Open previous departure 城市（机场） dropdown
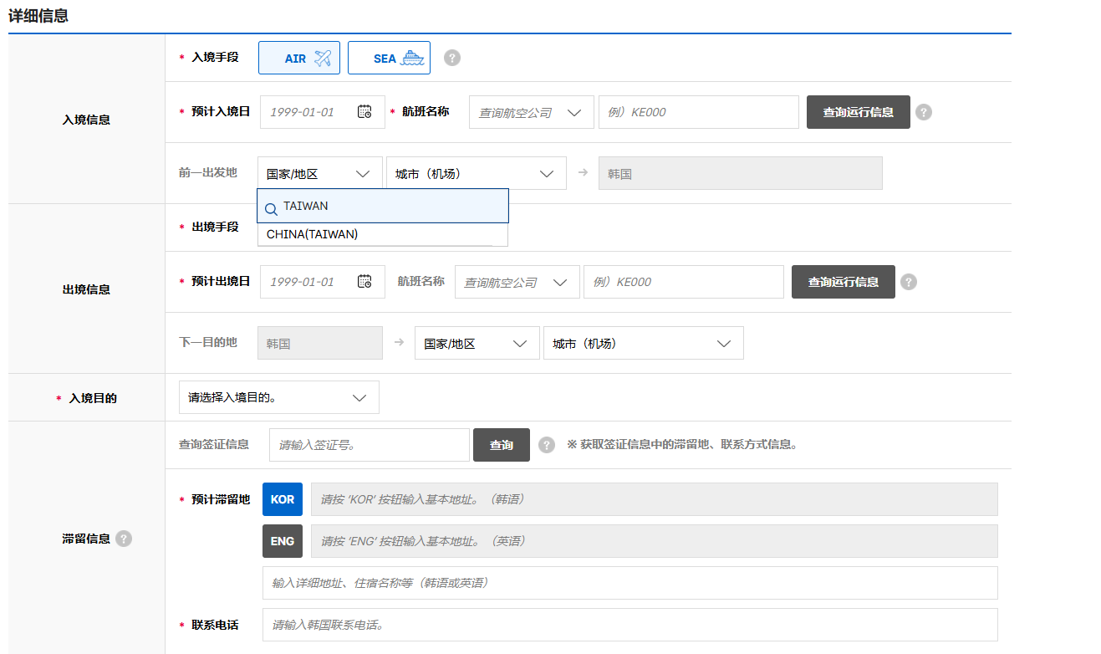The height and width of the screenshot is (654, 1101). [475, 174]
